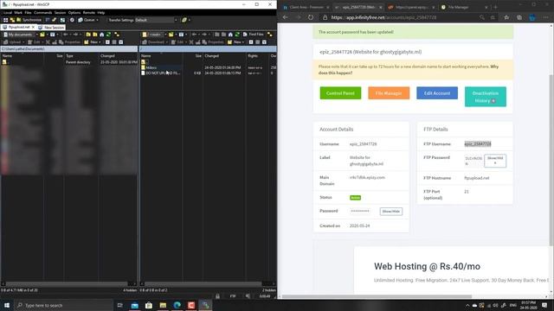Screen dimensions: 554x311
Task: Close the ftpupload.net session tab
Action: (34, 27)
